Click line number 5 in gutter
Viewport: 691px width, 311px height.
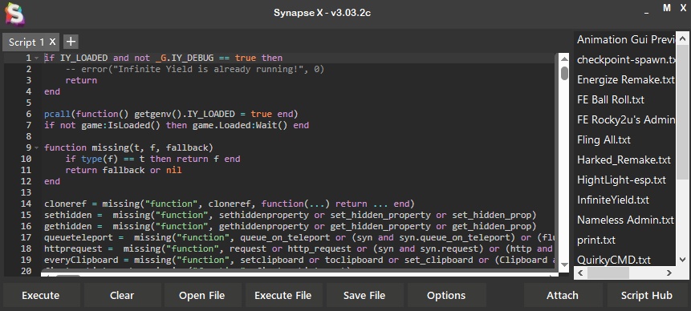29,103
